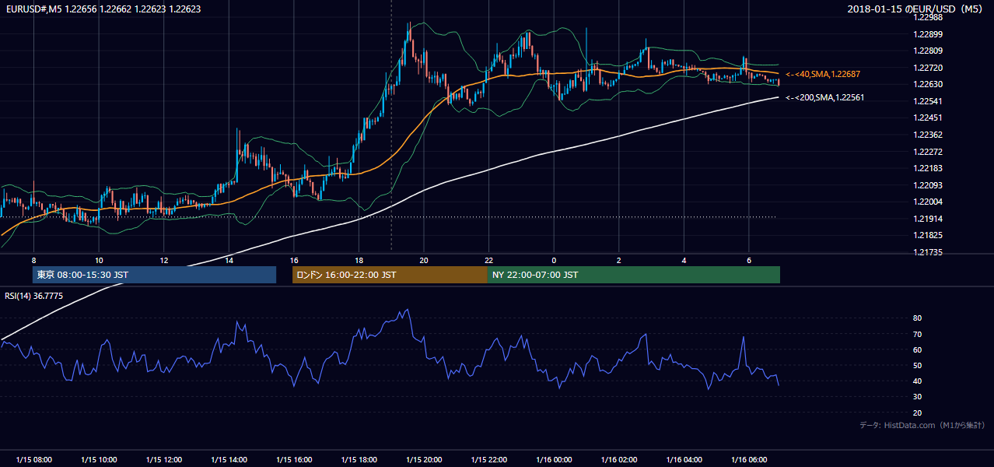
Task: Click hour tick 22 under price chart
Action: 488,259
